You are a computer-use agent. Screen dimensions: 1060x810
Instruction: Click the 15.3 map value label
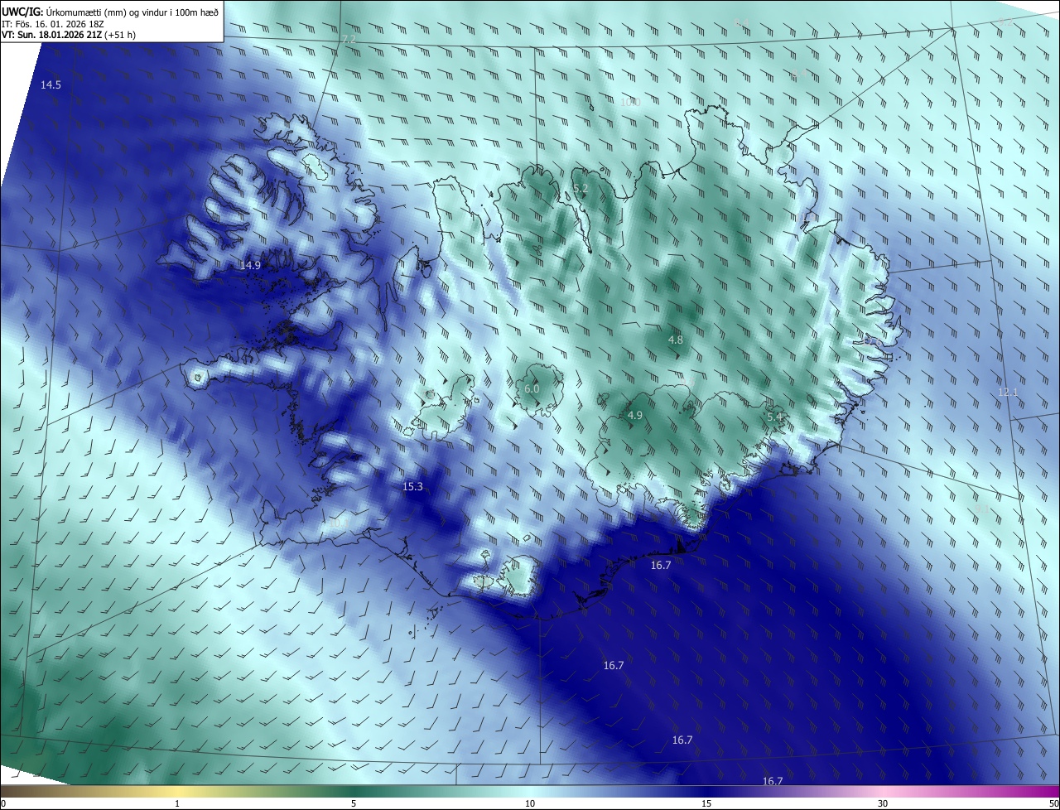[x=412, y=486]
